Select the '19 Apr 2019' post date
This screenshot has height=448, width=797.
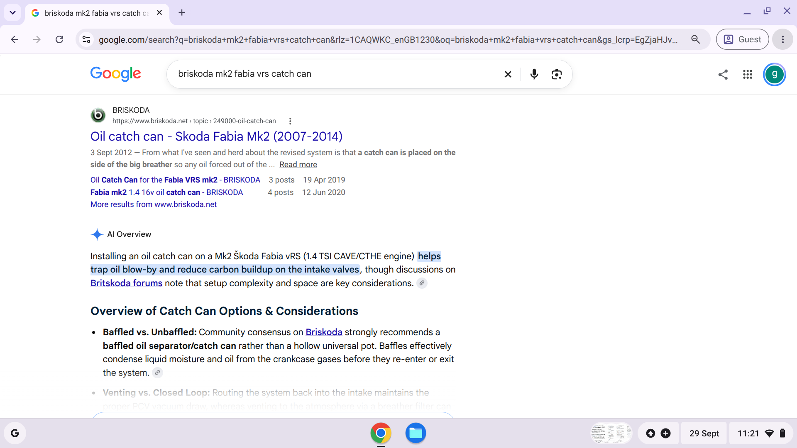click(x=324, y=180)
